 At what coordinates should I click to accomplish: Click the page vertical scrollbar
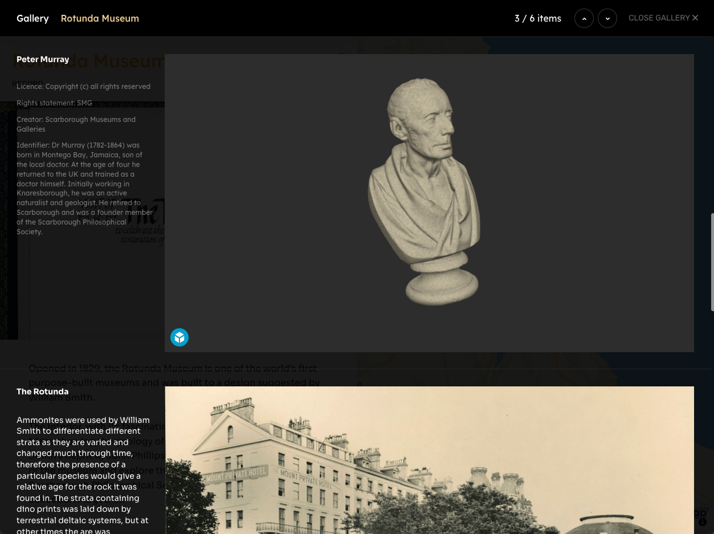pos(712,262)
